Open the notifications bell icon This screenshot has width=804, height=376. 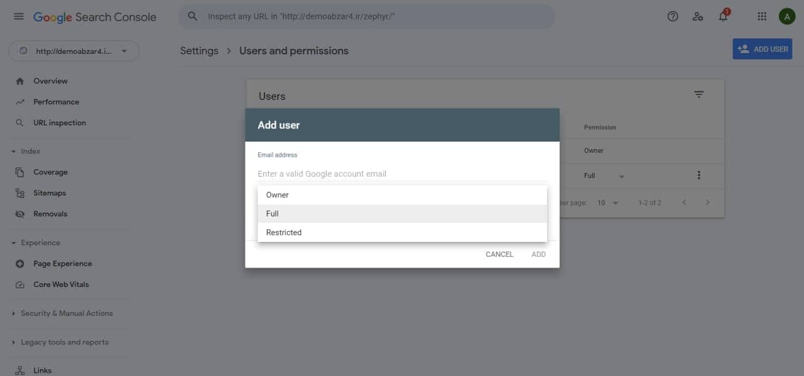click(x=724, y=16)
